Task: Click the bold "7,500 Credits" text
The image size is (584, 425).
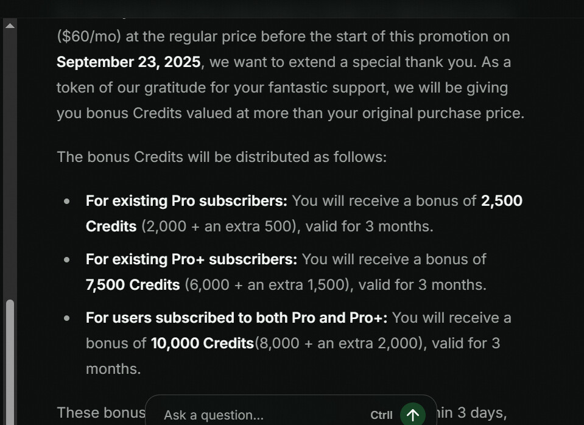Action: pos(133,285)
